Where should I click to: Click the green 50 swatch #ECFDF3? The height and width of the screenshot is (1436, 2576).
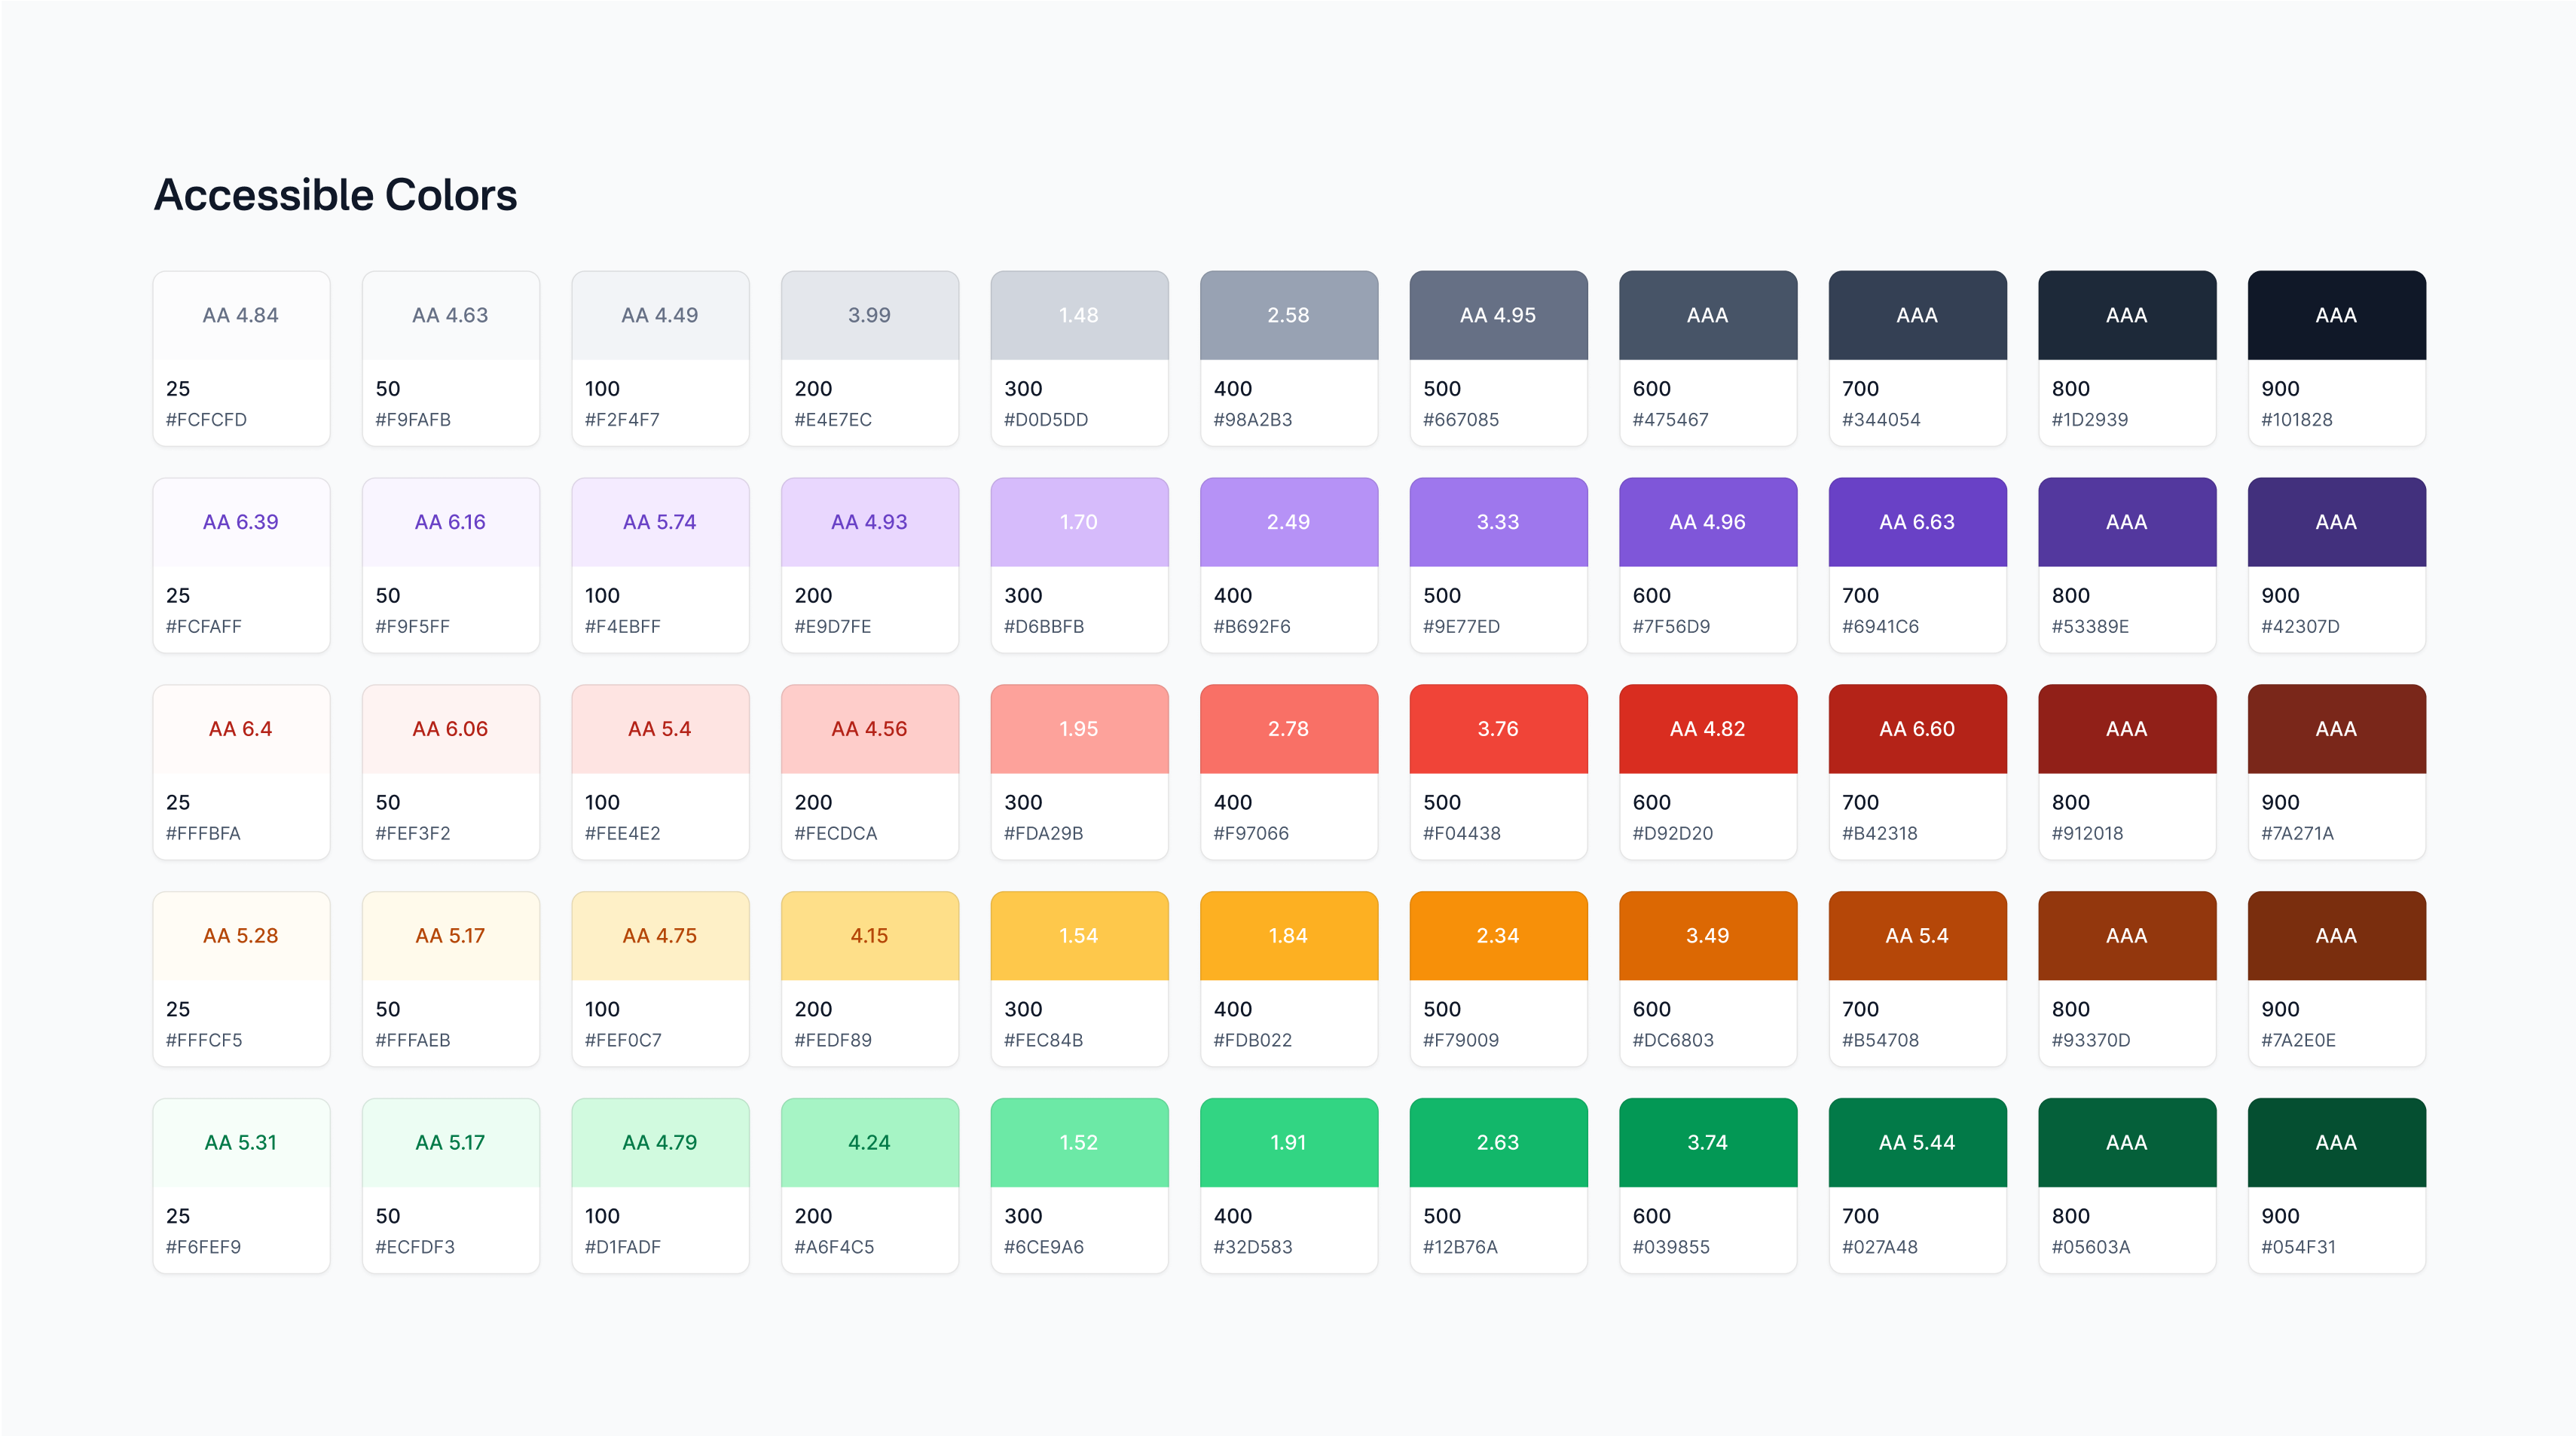450,1144
